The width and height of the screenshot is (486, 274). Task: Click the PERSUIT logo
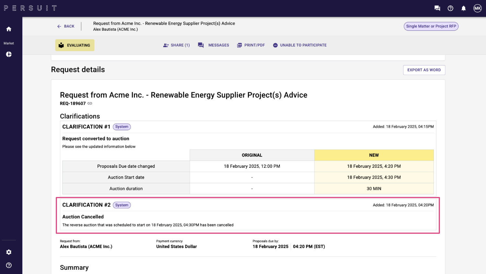30,8
